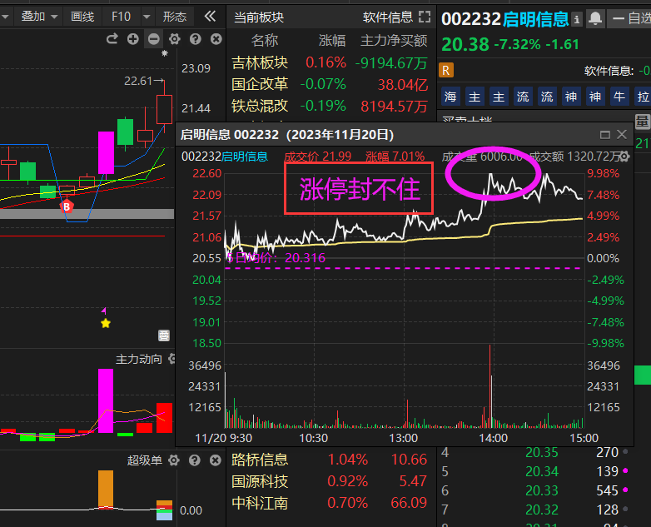Select 中科江南 stock row
651x527 pixels.
pyautogui.click(x=330, y=503)
